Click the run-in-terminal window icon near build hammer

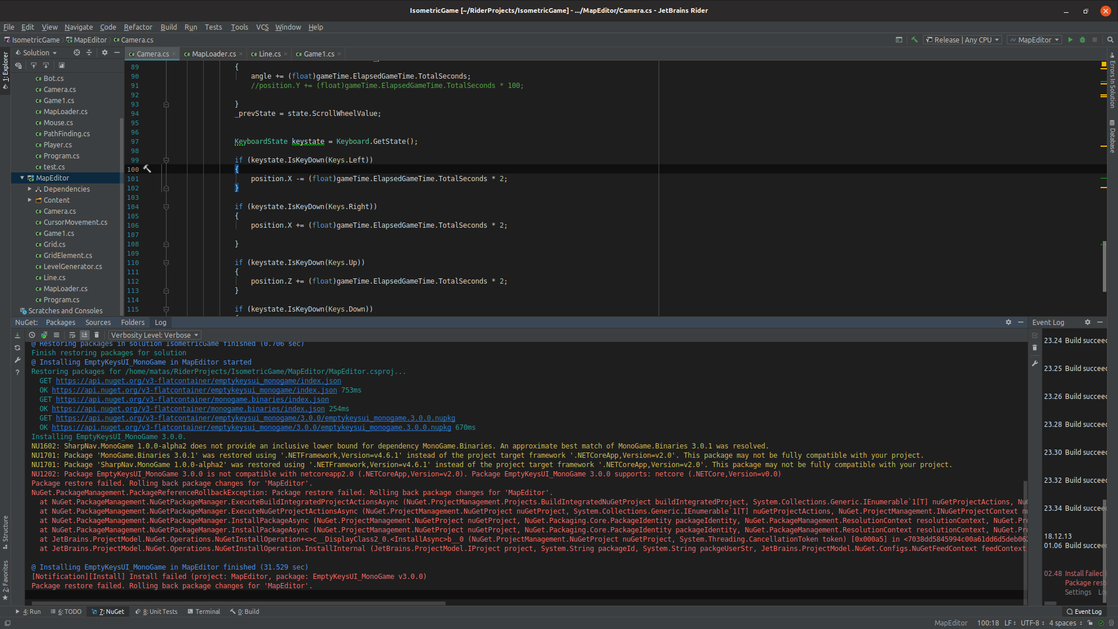tap(899, 40)
